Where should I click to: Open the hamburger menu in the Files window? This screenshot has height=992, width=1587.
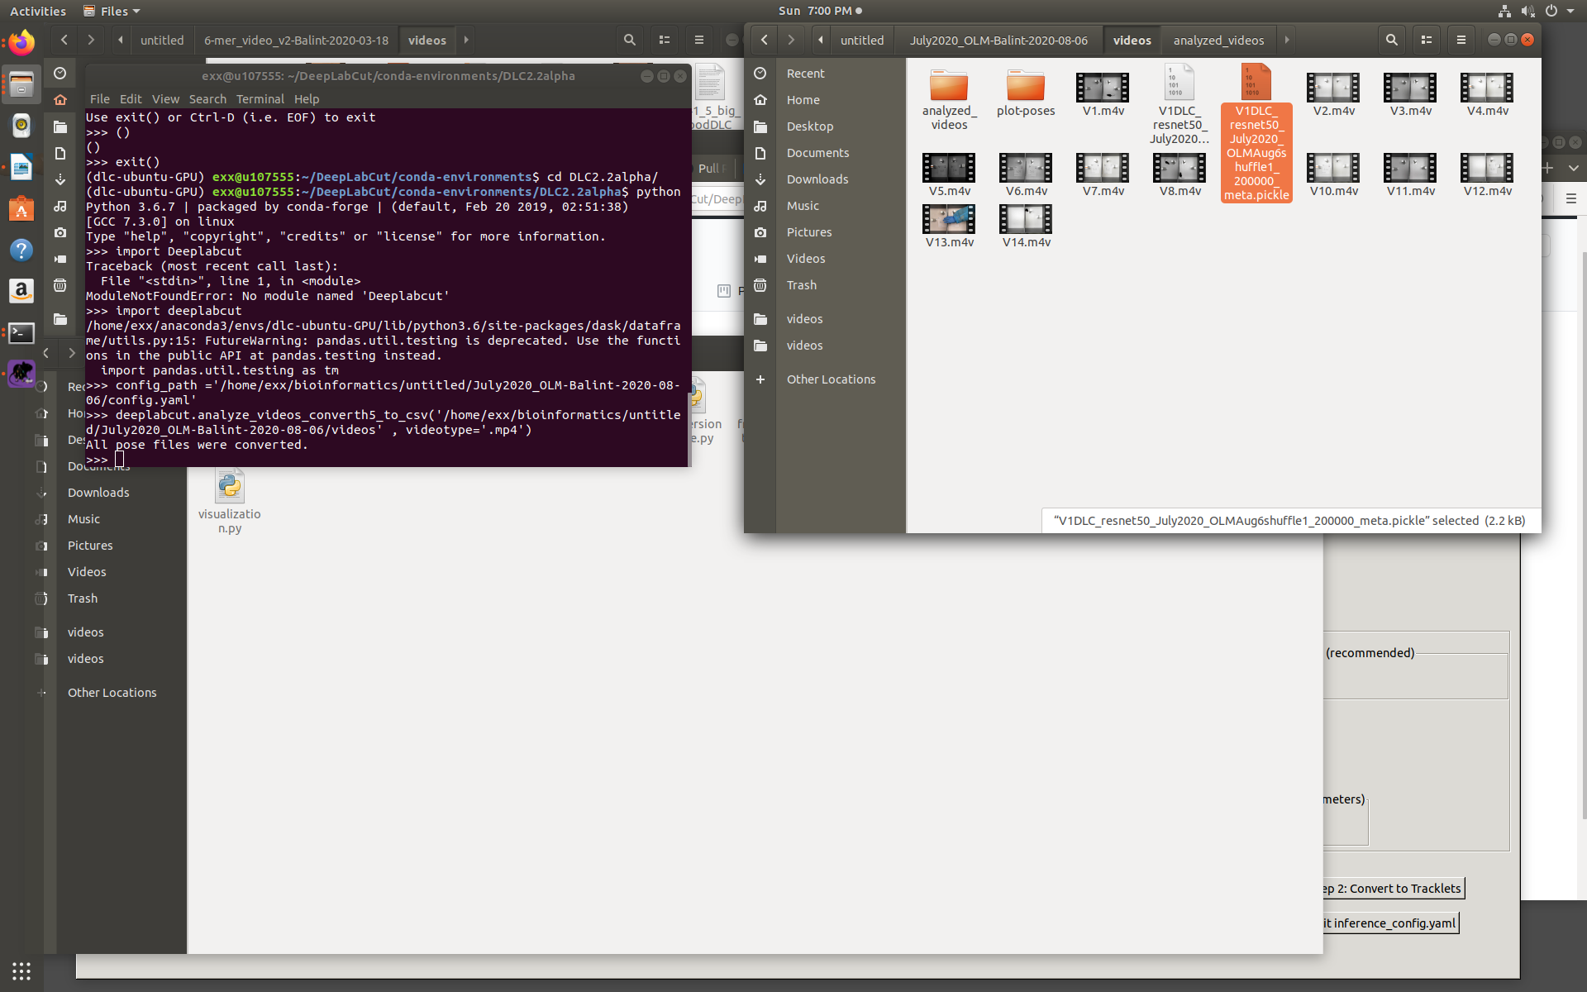(x=1461, y=40)
